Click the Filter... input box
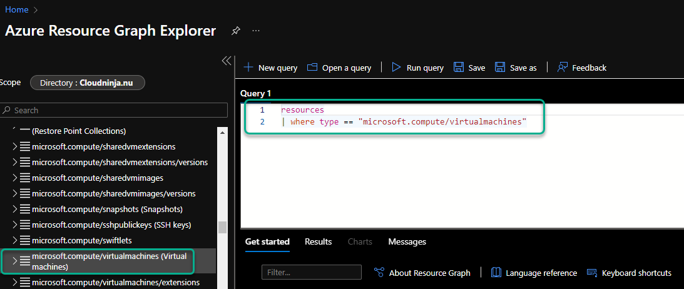The height and width of the screenshot is (289, 684). click(x=312, y=273)
